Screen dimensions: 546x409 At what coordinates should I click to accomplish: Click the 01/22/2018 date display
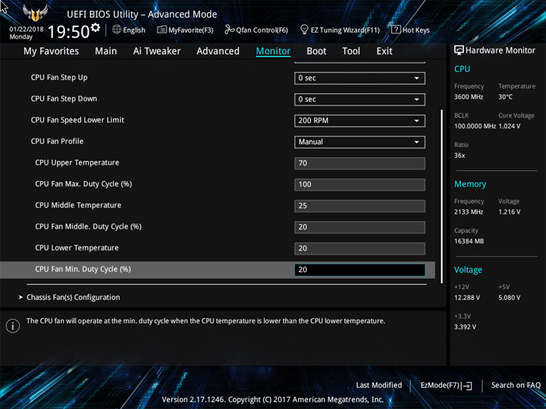(27, 30)
